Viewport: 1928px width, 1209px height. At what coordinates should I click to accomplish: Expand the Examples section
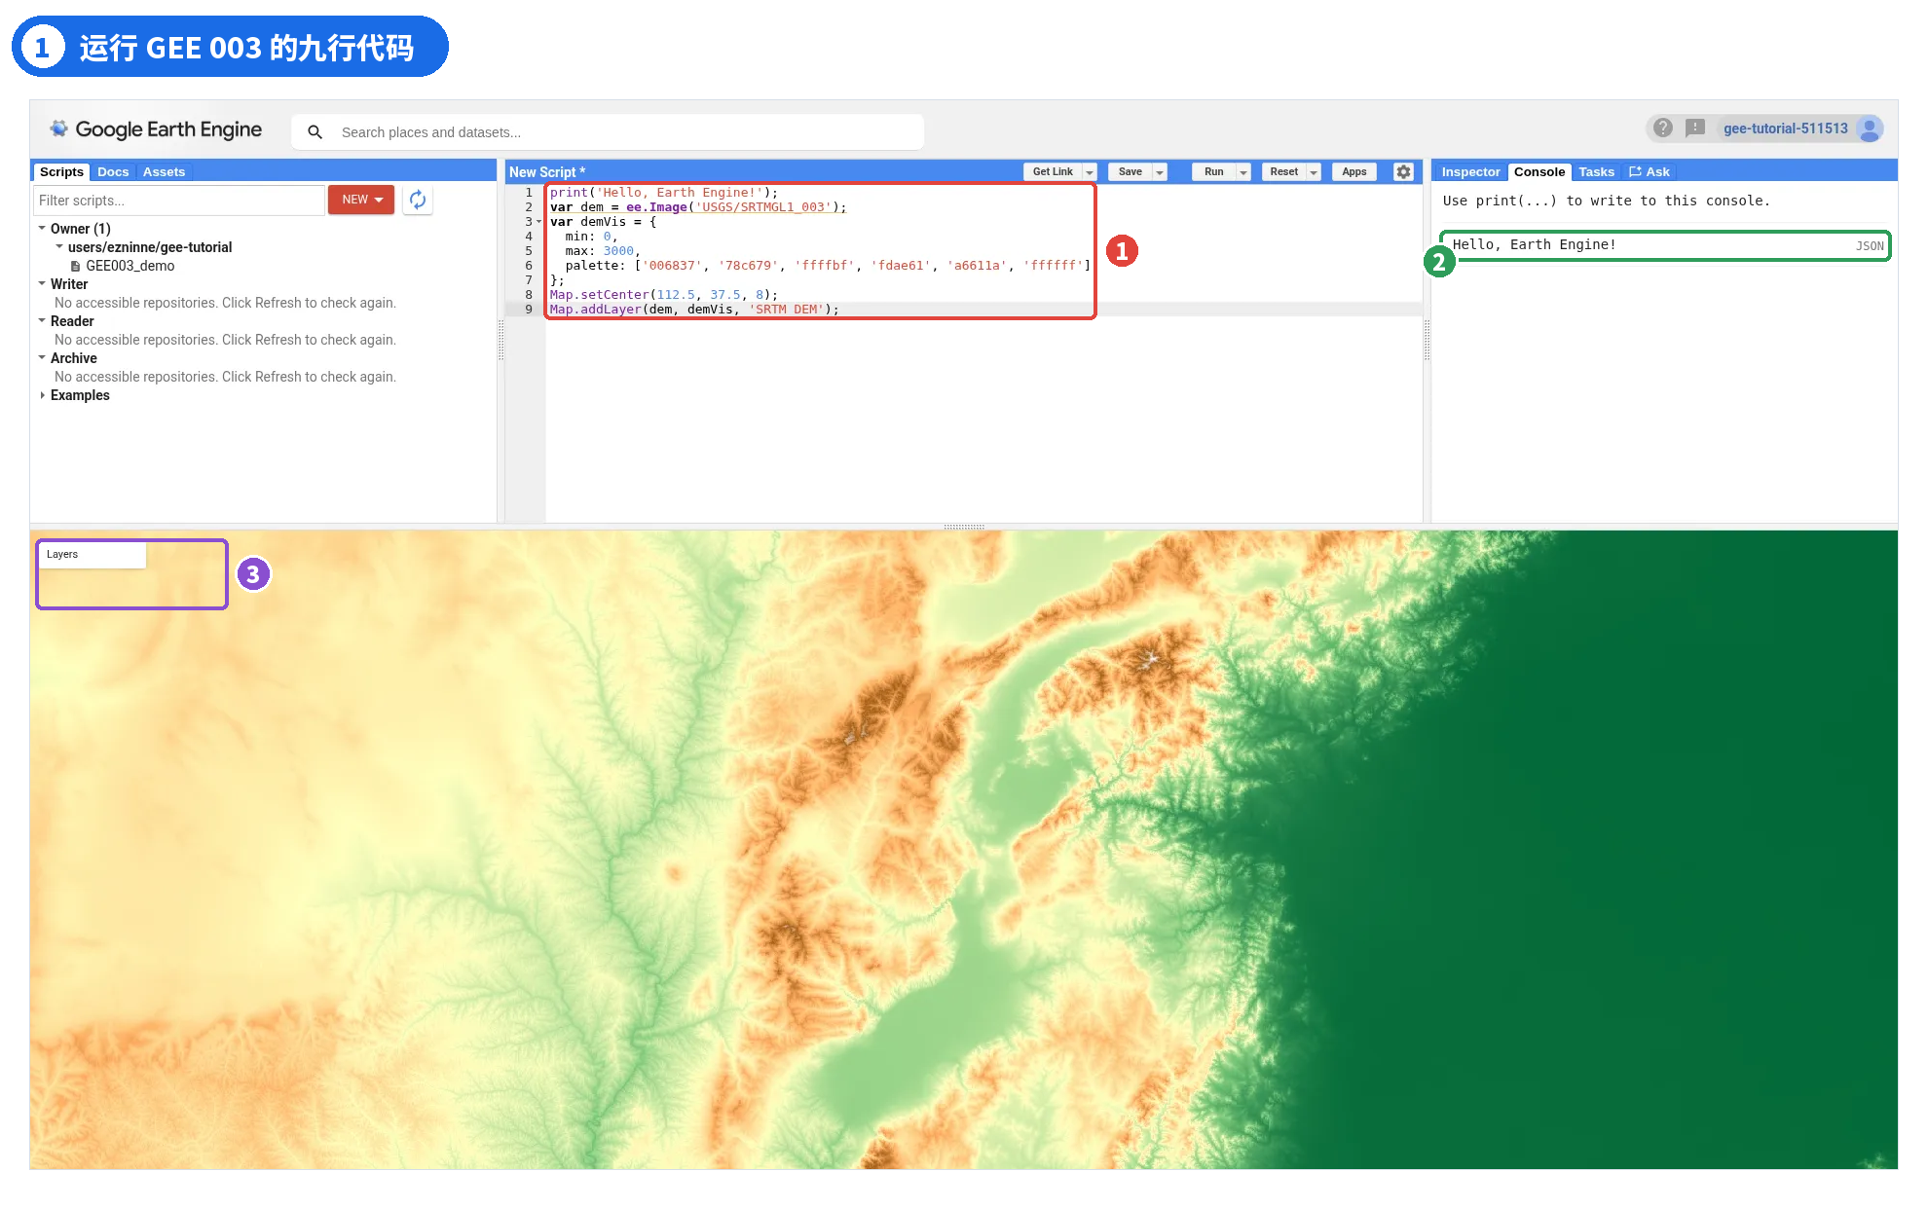pos(42,395)
